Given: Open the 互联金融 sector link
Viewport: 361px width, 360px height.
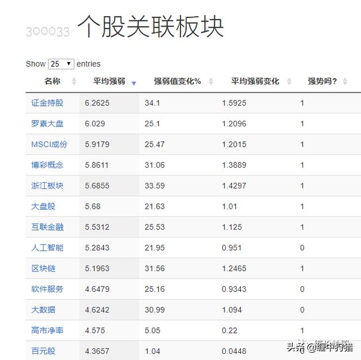Looking at the screenshot, I should point(47,227).
